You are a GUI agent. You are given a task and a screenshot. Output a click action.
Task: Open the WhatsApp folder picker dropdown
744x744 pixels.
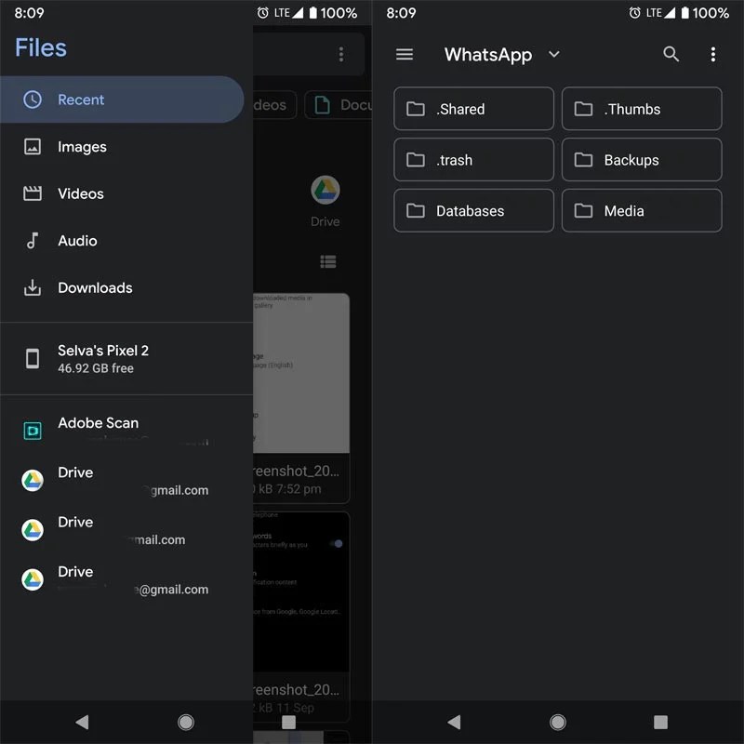point(554,55)
